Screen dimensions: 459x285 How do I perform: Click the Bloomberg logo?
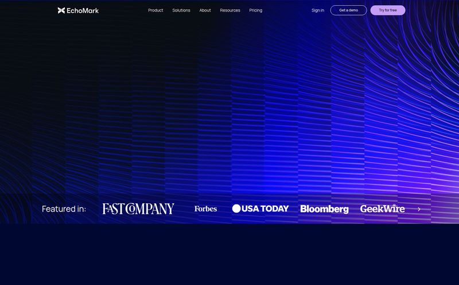click(324, 209)
